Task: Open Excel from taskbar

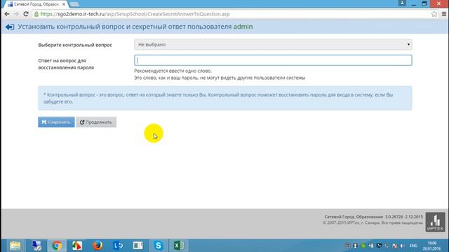Action: (x=179, y=246)
